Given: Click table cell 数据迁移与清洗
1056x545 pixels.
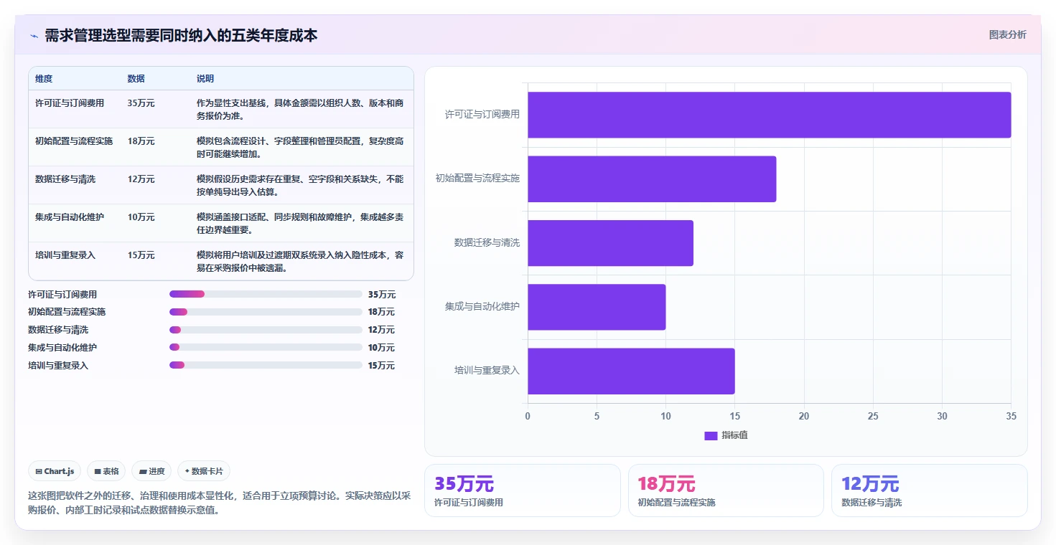Looking at the screenshot, I should pos(65,179).
